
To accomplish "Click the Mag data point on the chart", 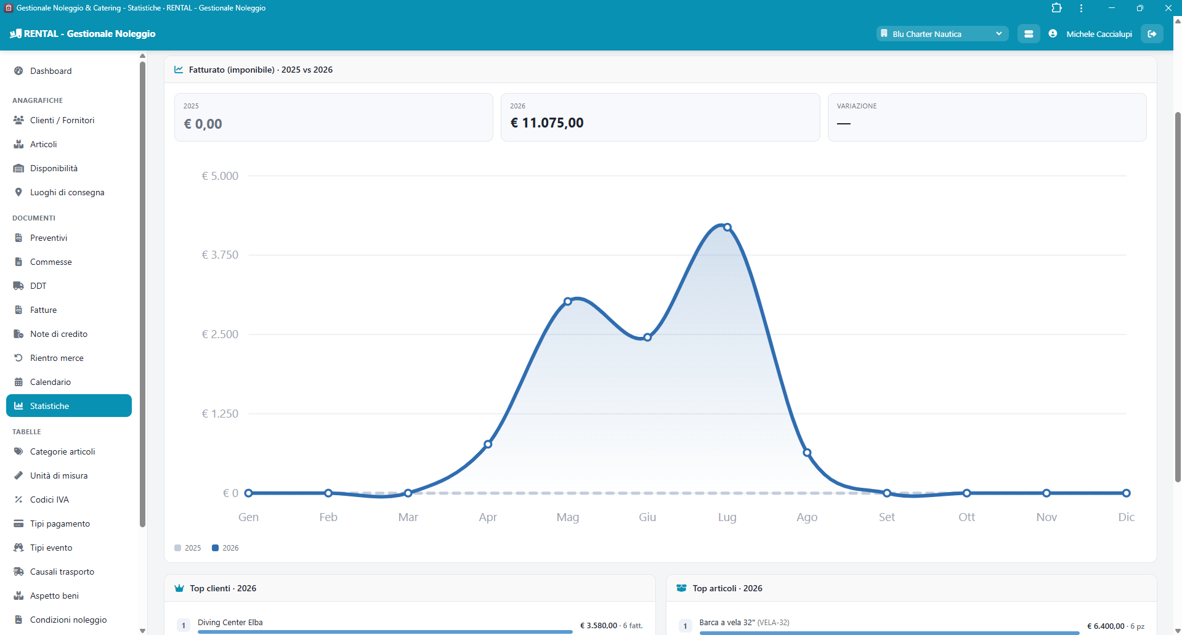I will (x=568, y=301).
